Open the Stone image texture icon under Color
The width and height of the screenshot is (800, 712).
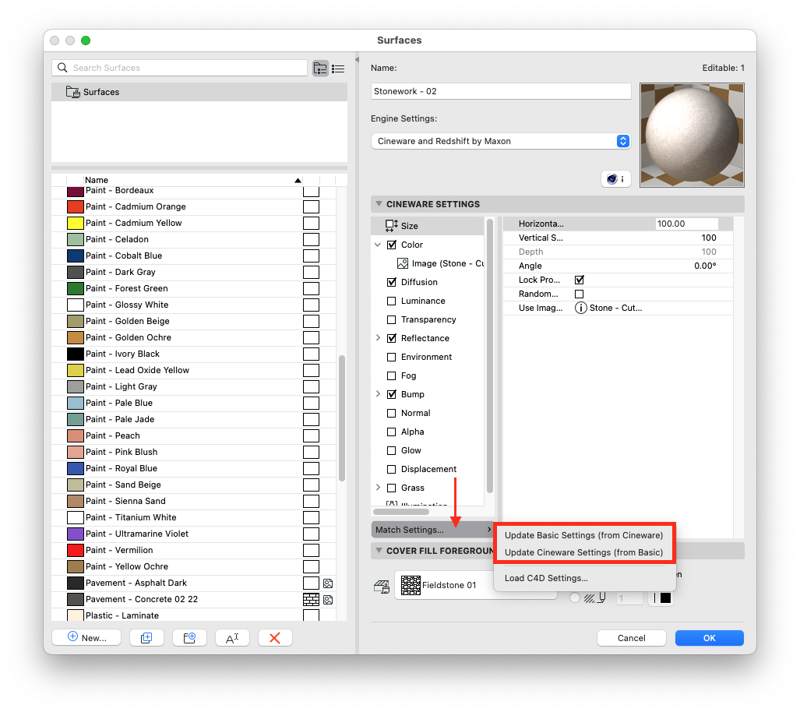[402, 263]
